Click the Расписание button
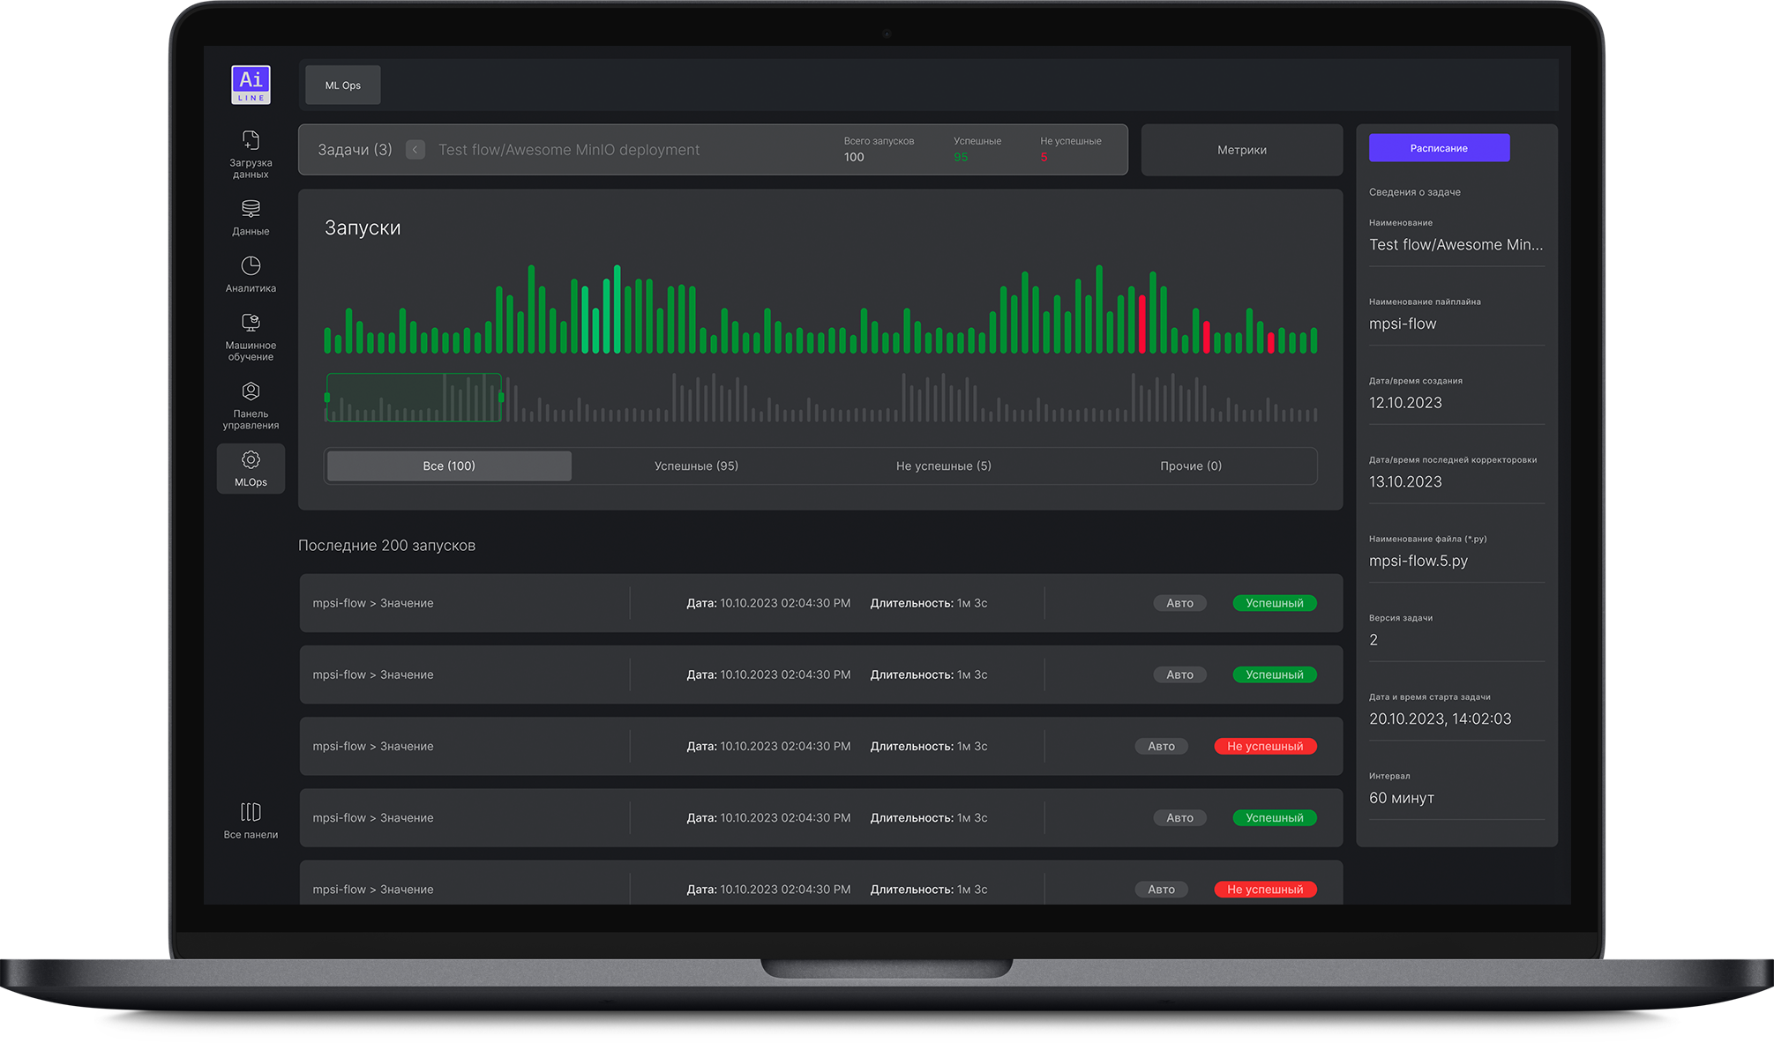This screenshot has height=1043, width=1774. click(1438, 148)
